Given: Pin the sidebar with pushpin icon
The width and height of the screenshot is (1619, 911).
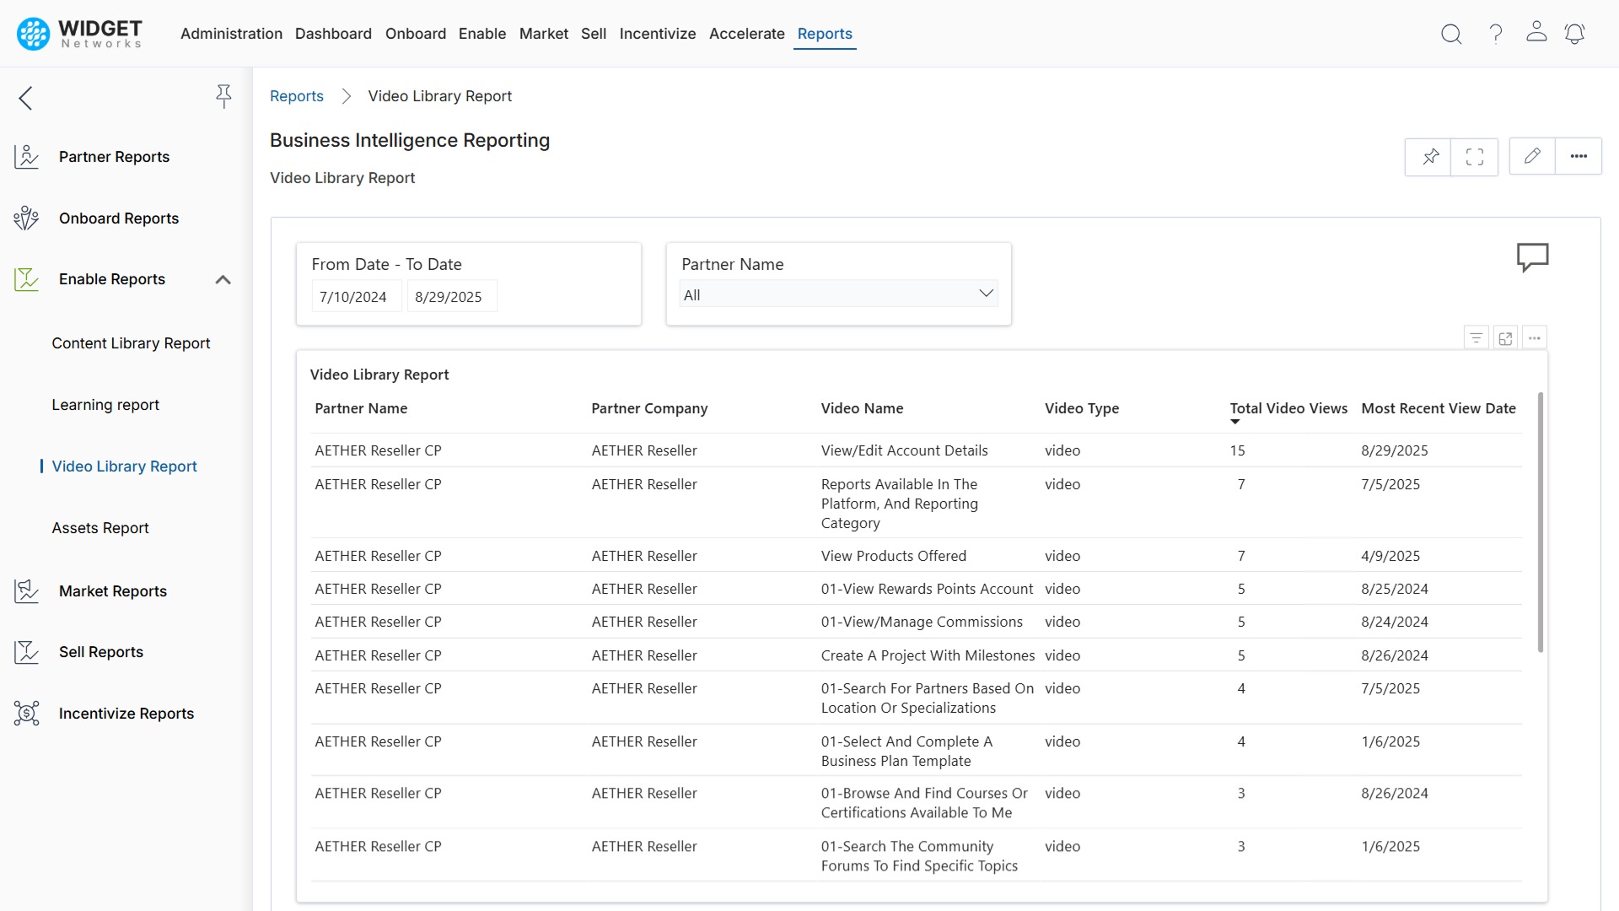Looking at the screenshot, I should [x=223, y=96].
